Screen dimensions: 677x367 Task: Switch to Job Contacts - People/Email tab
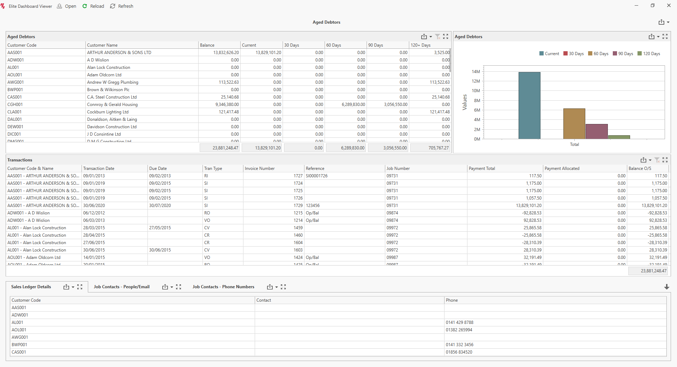click(x=122, y=287)
